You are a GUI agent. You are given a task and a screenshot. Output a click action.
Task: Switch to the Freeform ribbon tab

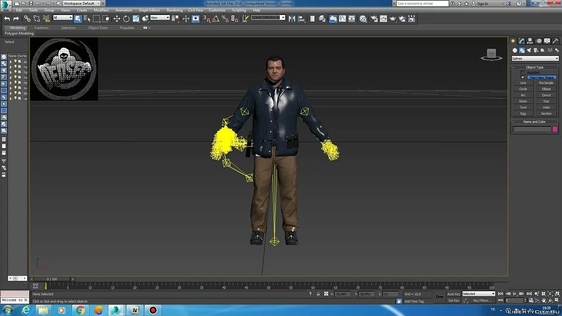[41, 28]
